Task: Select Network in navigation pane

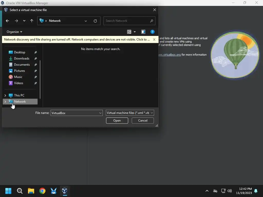Action: (x=20, y=102)
